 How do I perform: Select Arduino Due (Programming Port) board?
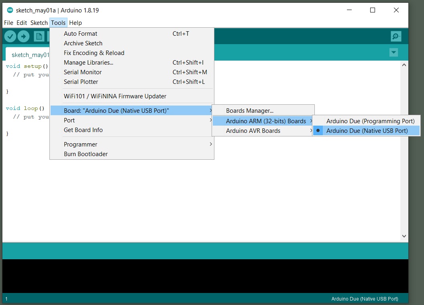pos(370,121)
